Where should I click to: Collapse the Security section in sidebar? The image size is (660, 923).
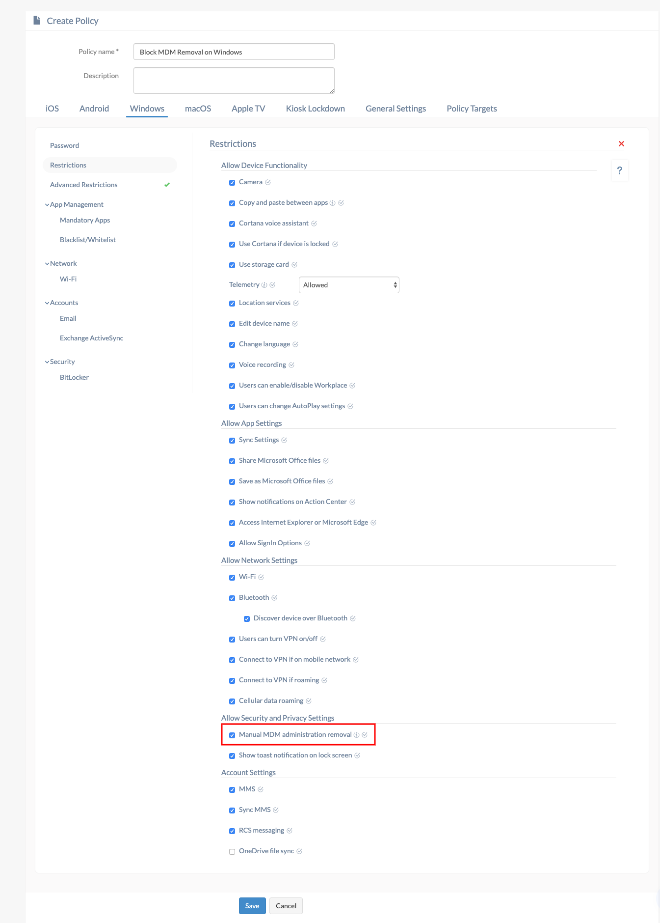click(x=47, y=362)
